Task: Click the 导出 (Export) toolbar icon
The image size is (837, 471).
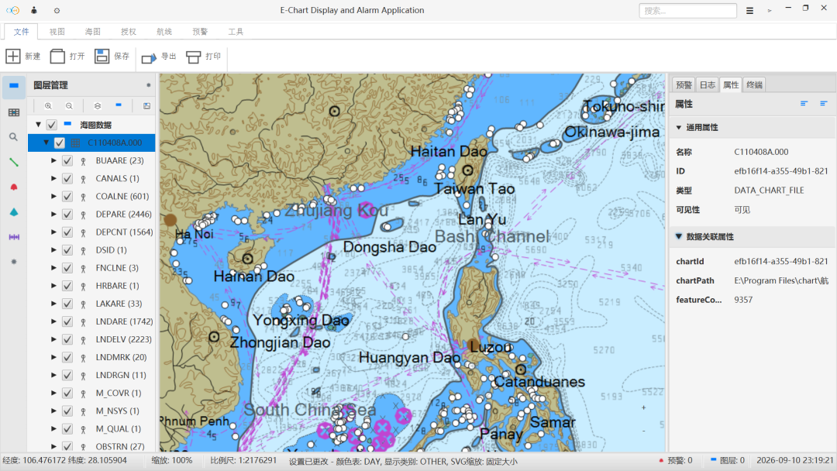Action: coord(149,57)
